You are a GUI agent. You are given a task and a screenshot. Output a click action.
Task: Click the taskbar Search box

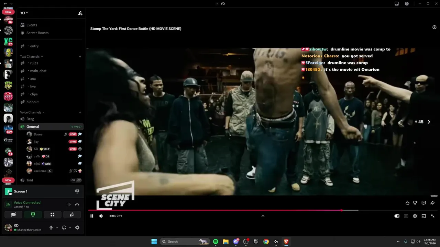[185, 242]
